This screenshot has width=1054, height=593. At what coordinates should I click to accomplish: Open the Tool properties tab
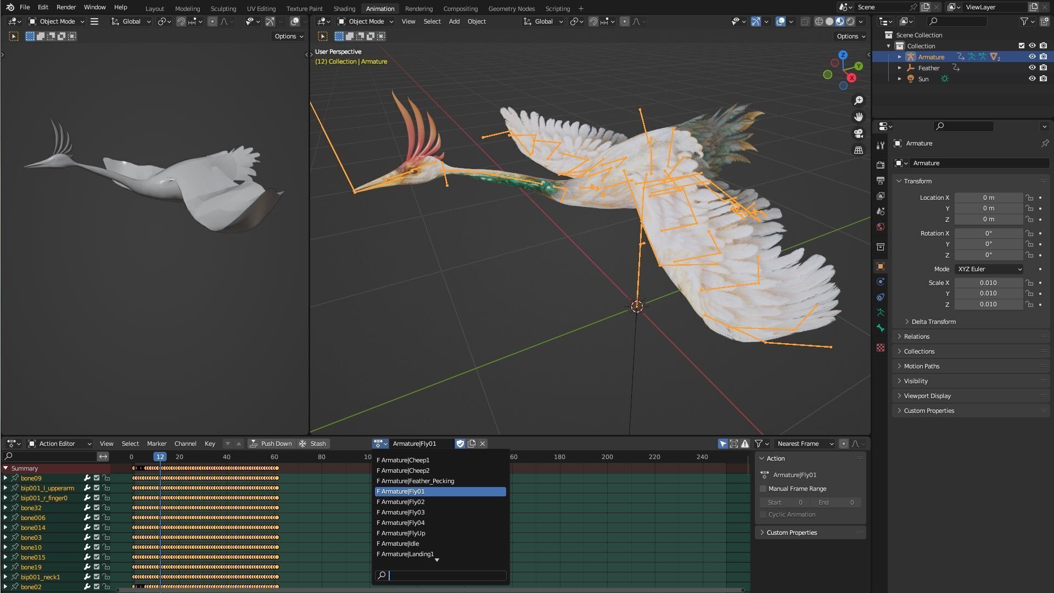(881, 145)
